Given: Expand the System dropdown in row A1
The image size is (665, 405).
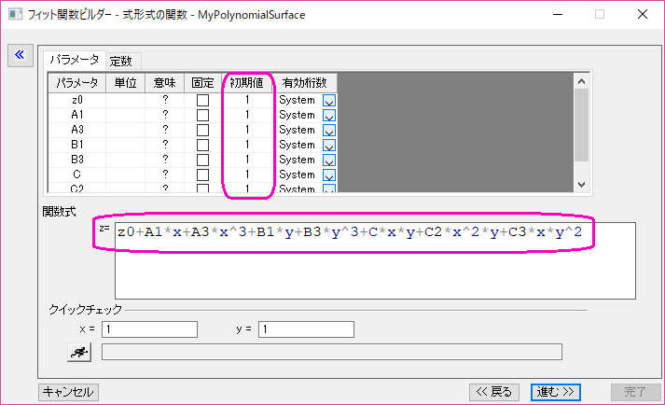Looking at the screenshot, I should point(329,115).
